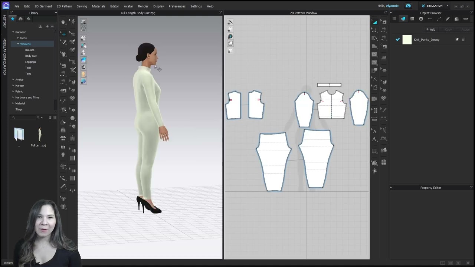Expand the Mens folder
Image resolution: width=475 pixels, height=267 pixels.
click(18, 38)
